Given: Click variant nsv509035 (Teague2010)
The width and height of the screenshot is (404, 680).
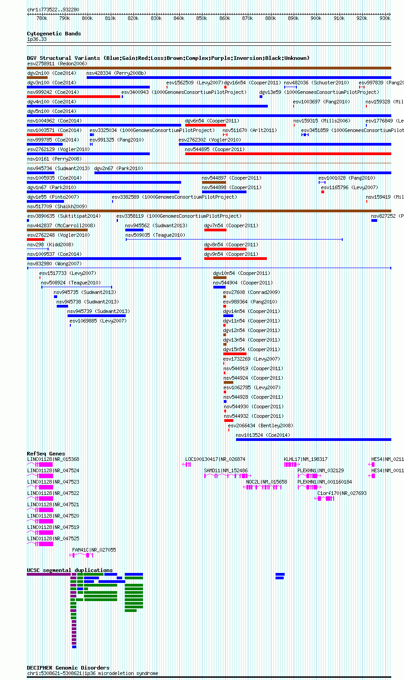Looking at the screenshot, I should tap(155, 235).
